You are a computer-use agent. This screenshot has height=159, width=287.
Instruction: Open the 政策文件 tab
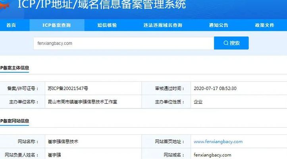pyautogui.click(x=265, y=25)
